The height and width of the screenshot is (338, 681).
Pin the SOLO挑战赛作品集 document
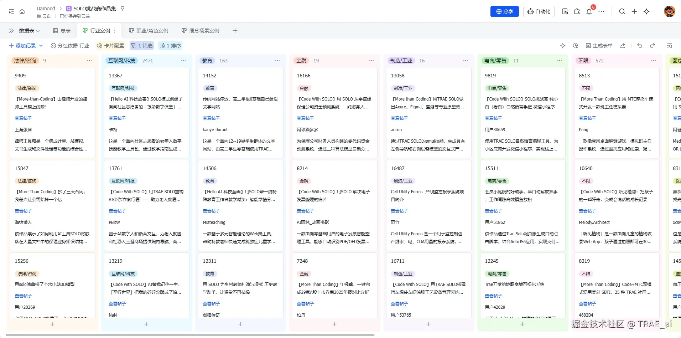[x=123, y=9]
